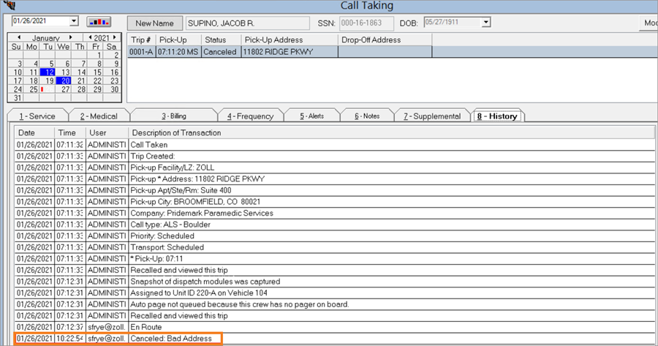Go to previous month in calendar
Image resolution: width=658 pixels, height=346 pixels.
(18, 37)
